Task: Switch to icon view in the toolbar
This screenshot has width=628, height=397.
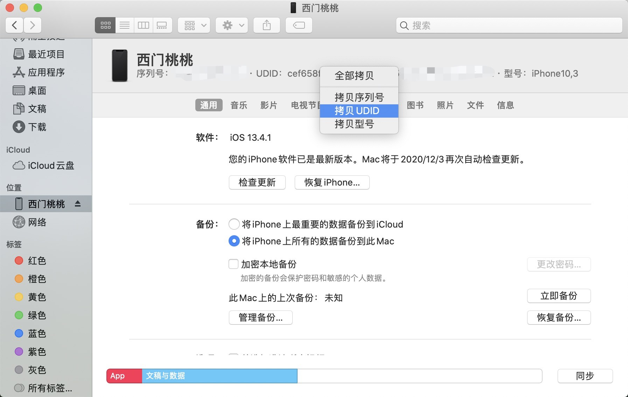Action: tap(105, 25)
